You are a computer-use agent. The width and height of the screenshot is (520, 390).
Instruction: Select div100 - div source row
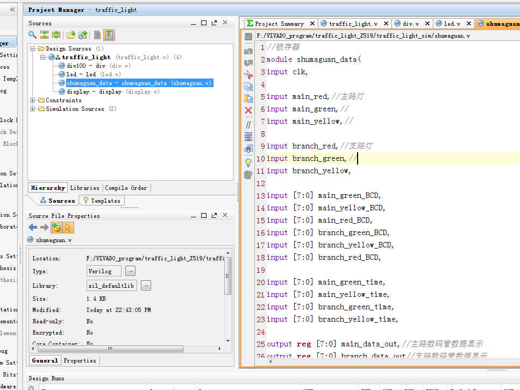point(95,66)
